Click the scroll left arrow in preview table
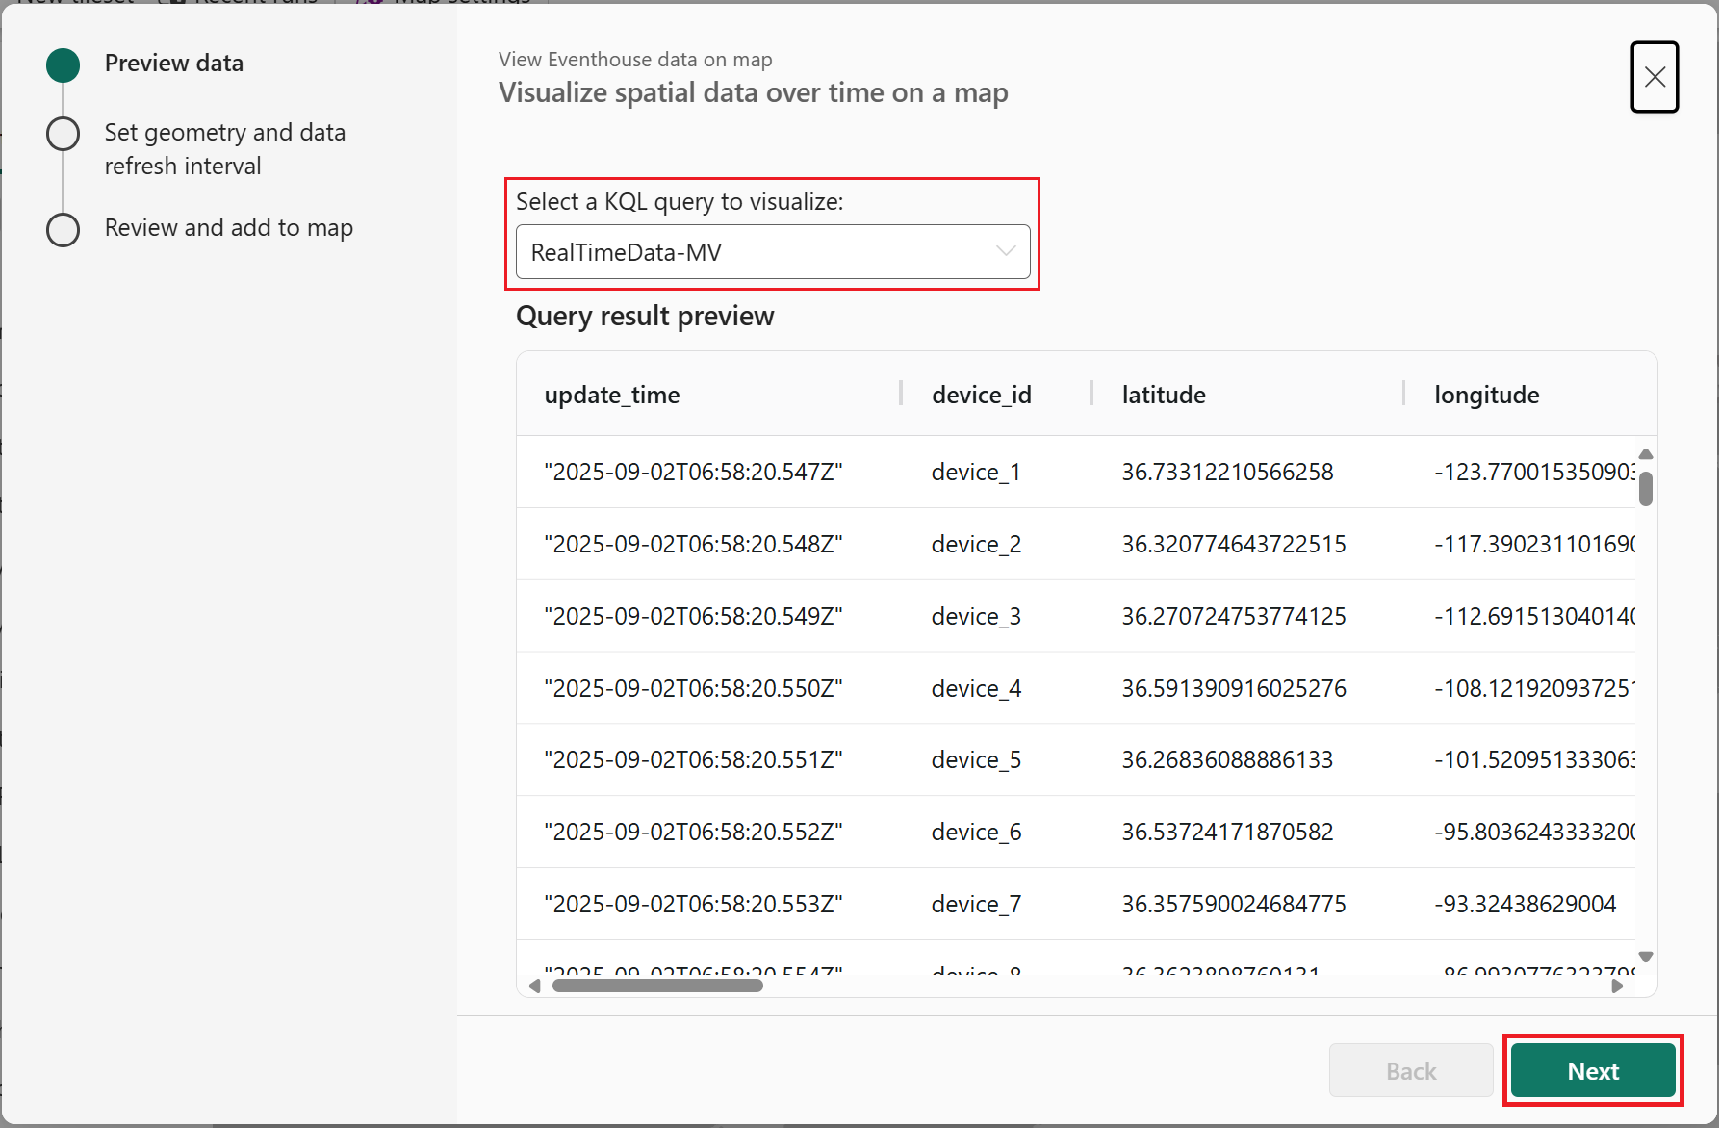The height and width of the screenshot is (1128, 1719). coord(535,986)
